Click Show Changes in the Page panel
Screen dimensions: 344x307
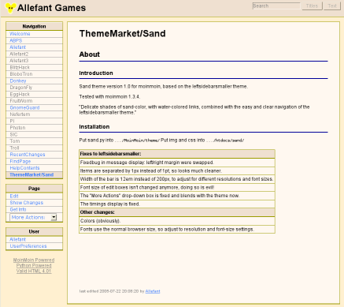pyautogui.click(x=27, y=203)
